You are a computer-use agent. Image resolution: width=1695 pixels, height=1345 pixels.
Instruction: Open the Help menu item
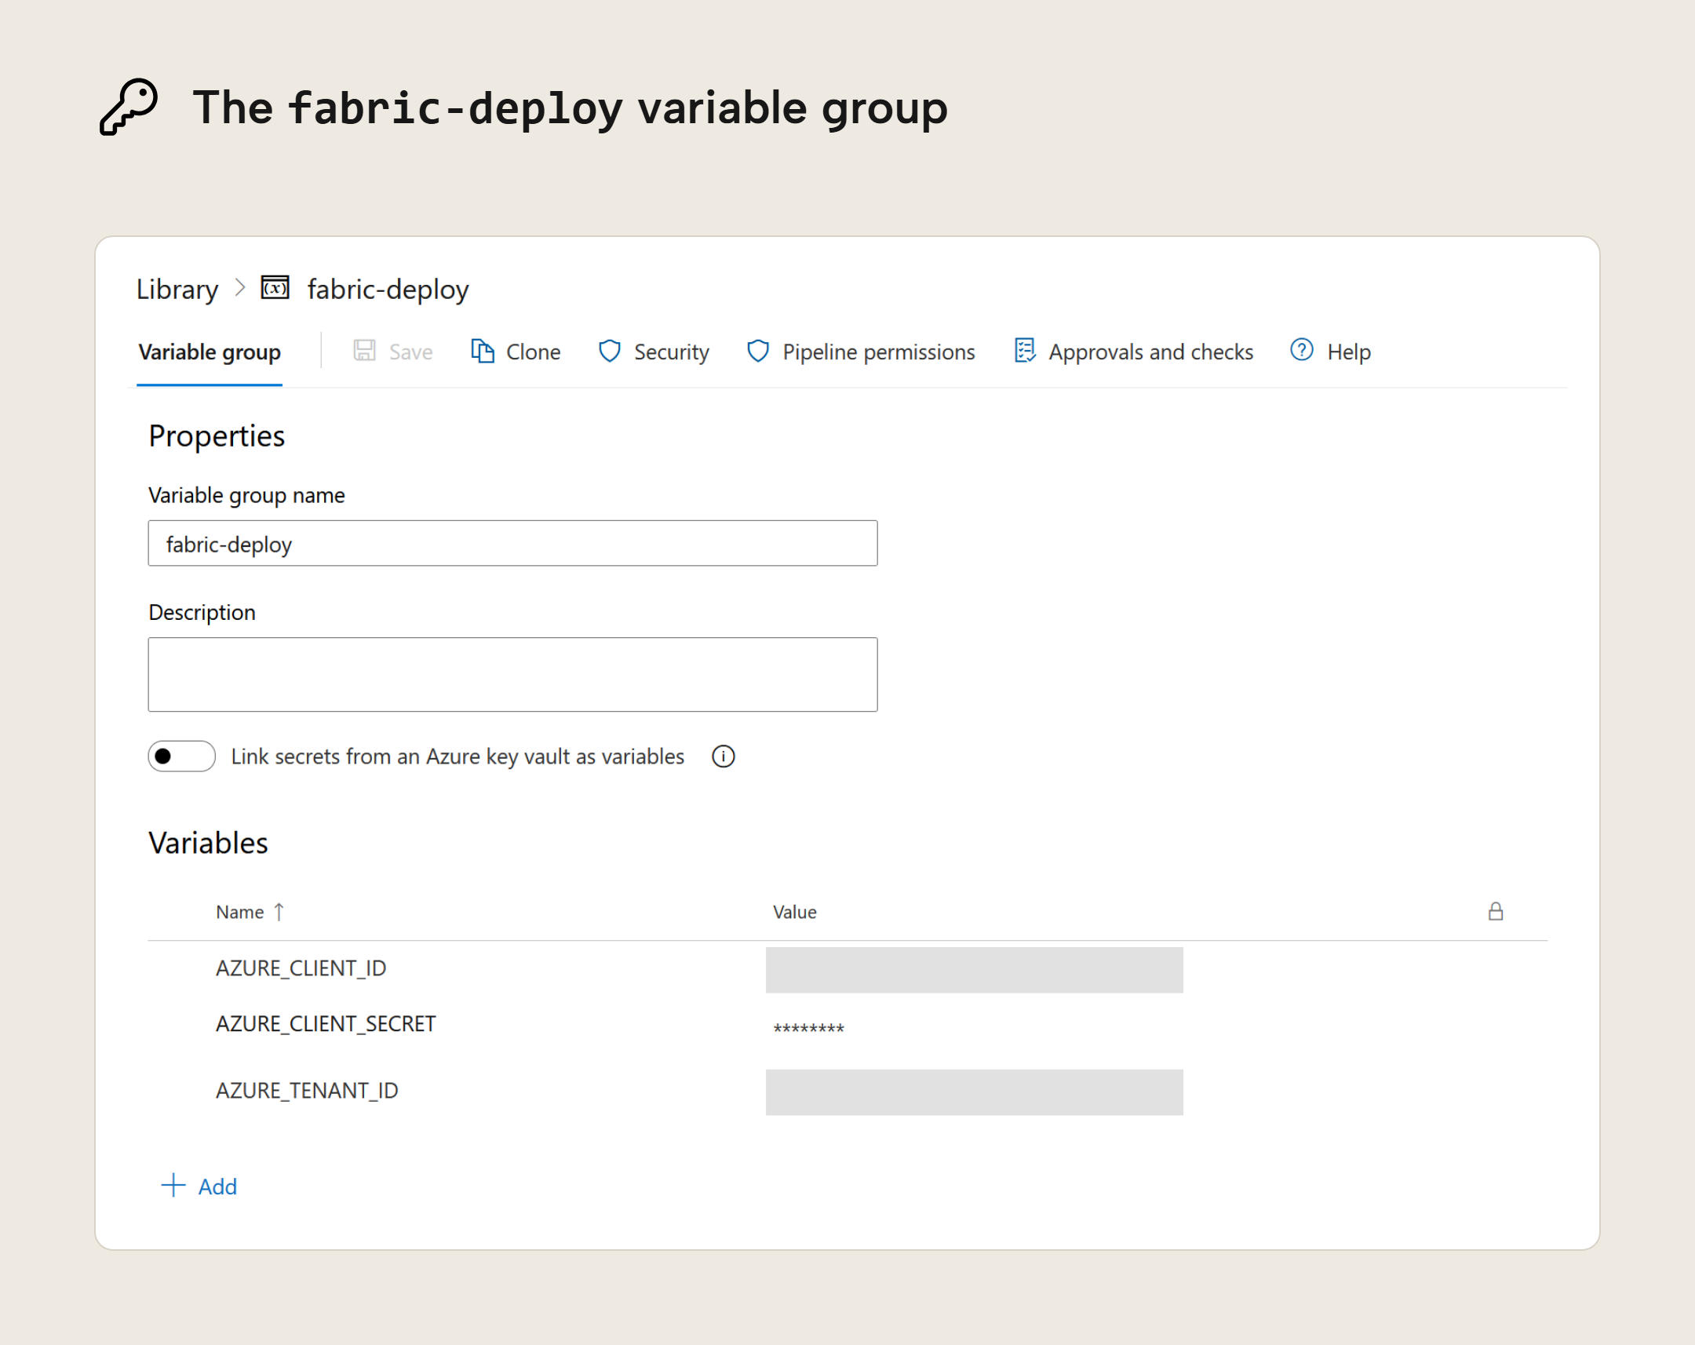tap(1348, 352)
